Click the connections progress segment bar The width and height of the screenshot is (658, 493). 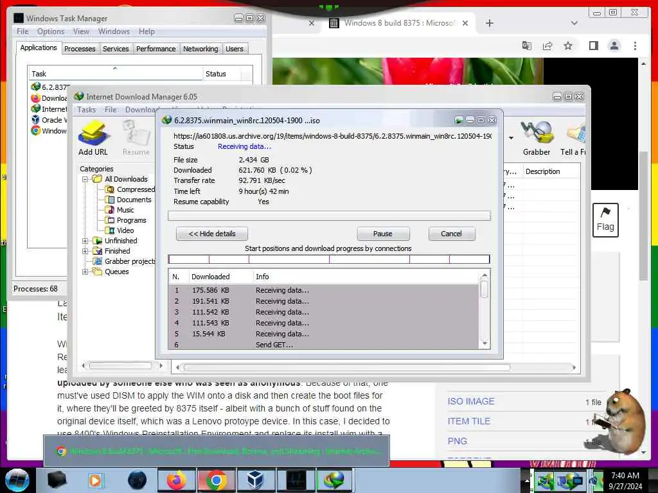[x=329, y=259]
